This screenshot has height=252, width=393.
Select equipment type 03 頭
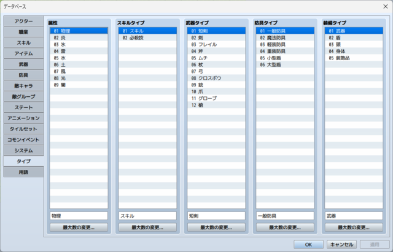tap(354, 44)
